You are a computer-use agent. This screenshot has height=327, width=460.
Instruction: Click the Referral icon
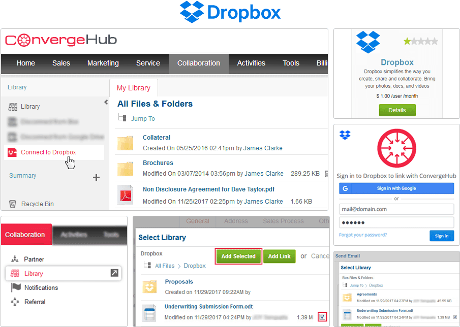pyautogui.click(x=15, y=302)
